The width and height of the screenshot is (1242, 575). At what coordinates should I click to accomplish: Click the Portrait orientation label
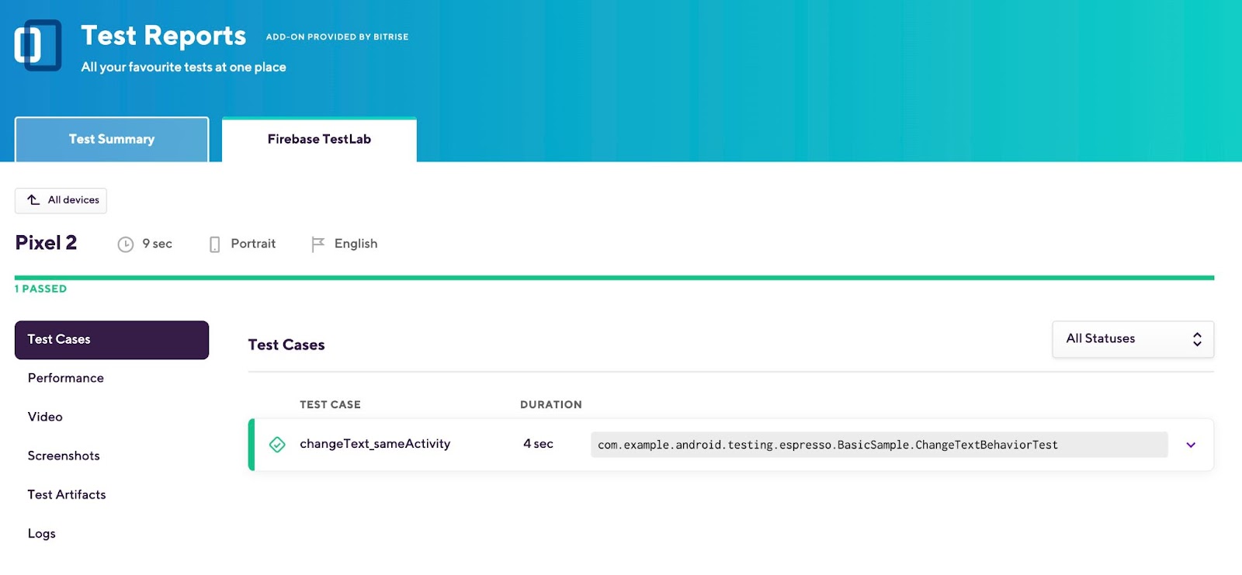coord(253,244)
